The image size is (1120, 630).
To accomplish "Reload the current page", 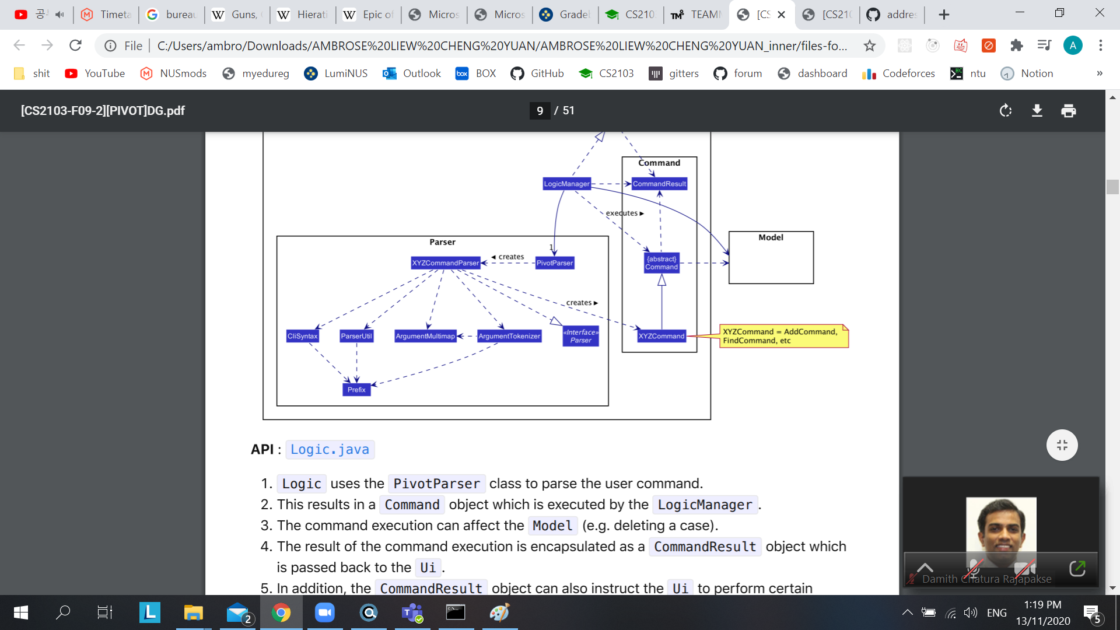I will (x=75, y=45).
